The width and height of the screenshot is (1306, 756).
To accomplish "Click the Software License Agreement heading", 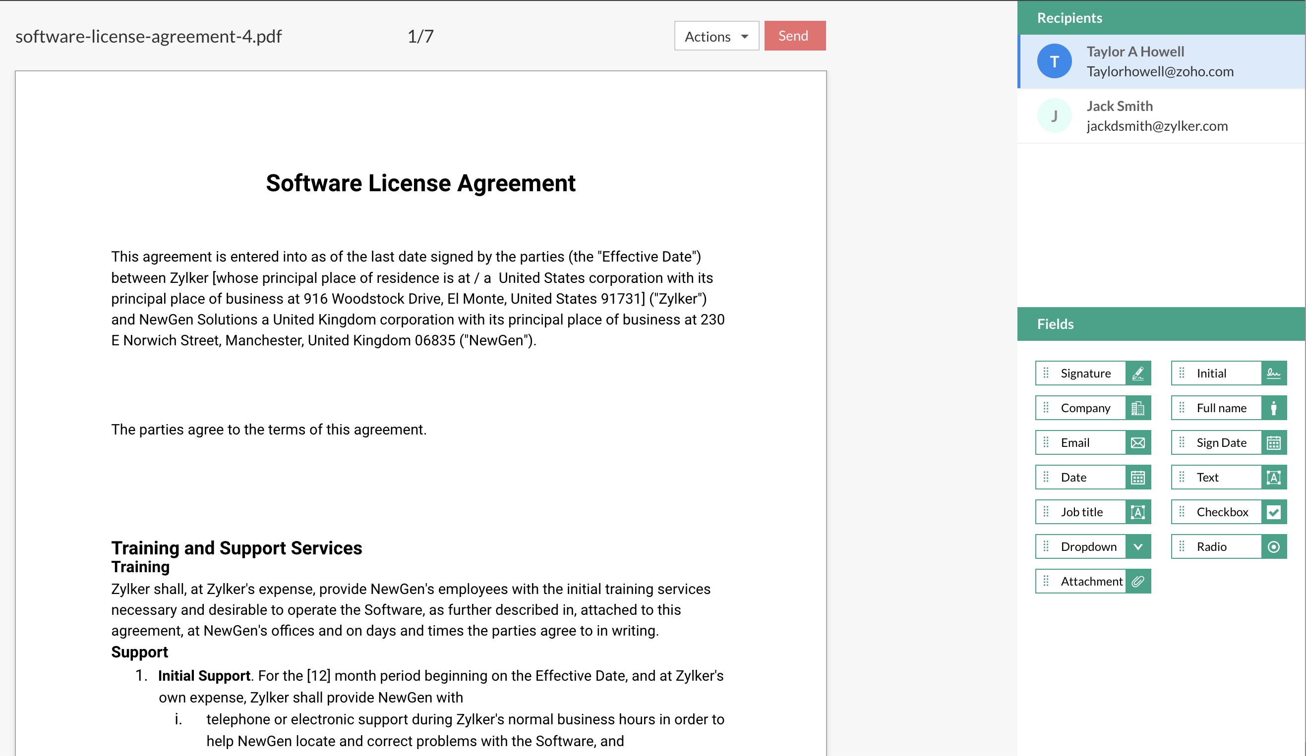I will 420,183.
